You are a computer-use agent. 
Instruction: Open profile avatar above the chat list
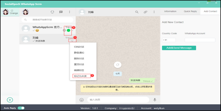[x=26, y=12]
